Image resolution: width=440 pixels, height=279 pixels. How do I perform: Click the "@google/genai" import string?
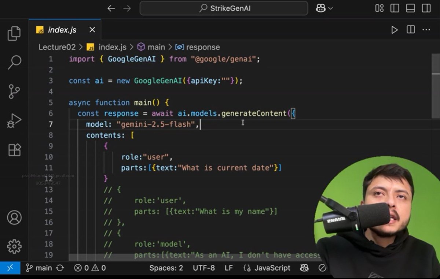(223, 59)
